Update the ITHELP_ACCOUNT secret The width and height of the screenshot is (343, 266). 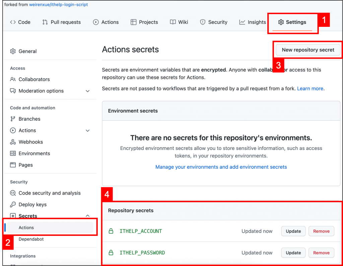[293, 231]
